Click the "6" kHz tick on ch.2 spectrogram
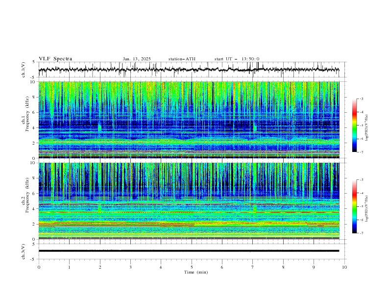The image size is (388, 300). pos(34,194)
